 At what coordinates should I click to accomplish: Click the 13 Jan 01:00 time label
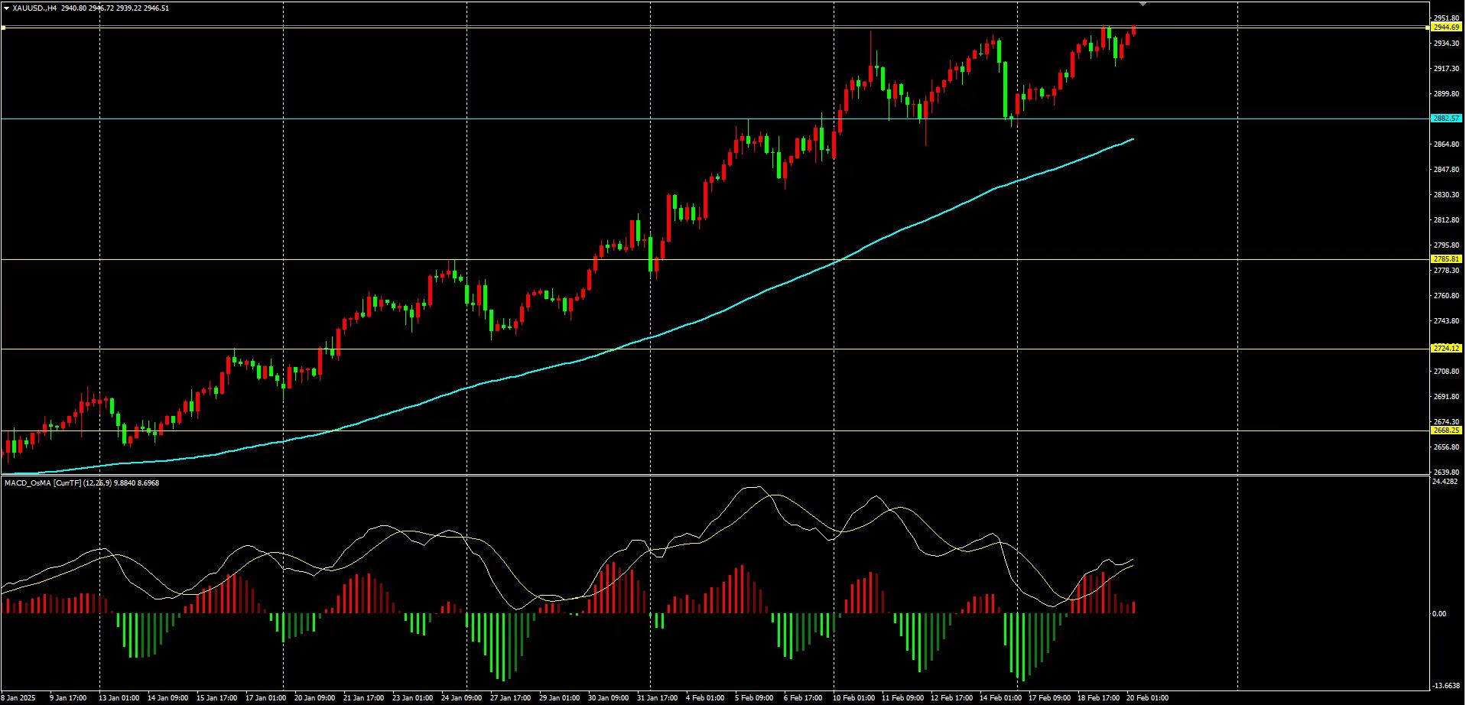[x=119, y=698]
